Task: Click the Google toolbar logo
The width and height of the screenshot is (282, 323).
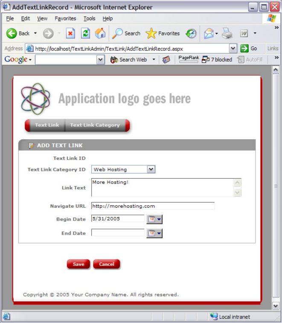Action: tap(16, 59)
